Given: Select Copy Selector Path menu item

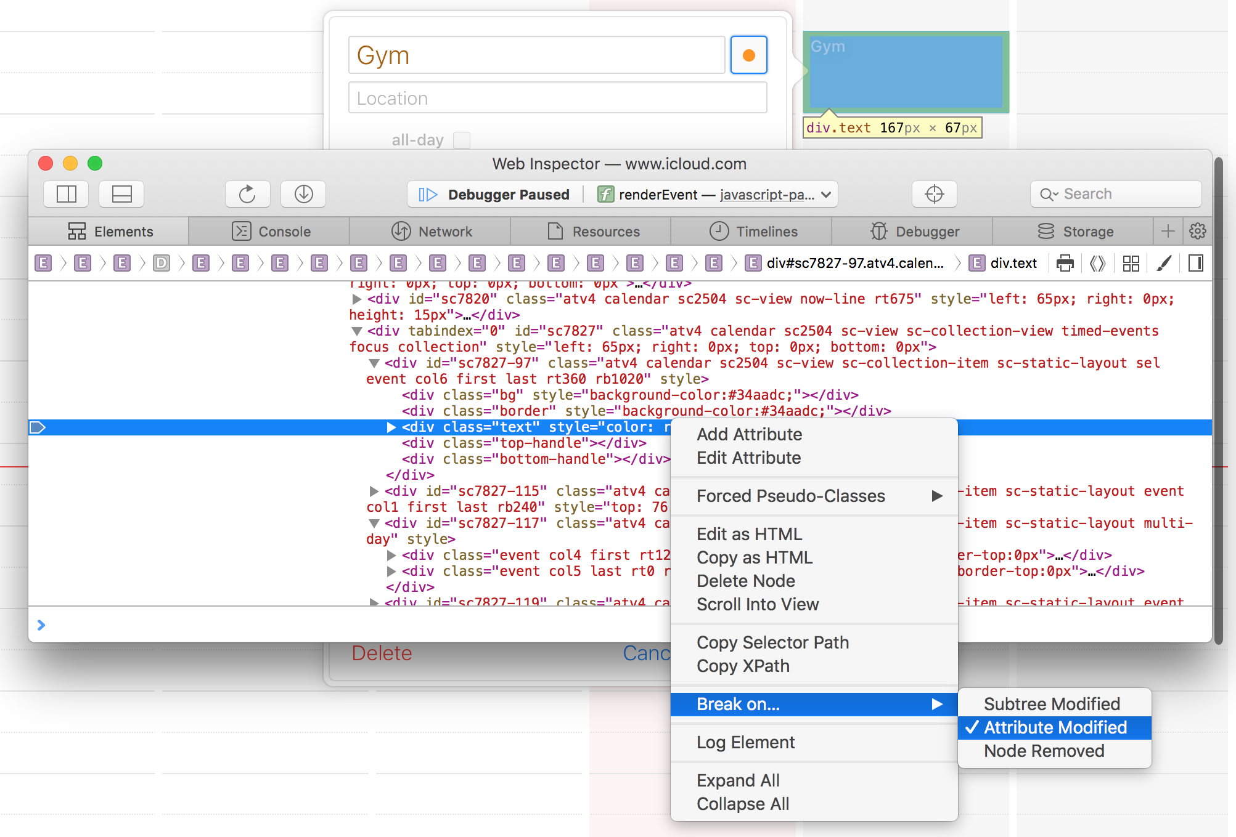Looking at the screenshot, I should pos(772,642).
